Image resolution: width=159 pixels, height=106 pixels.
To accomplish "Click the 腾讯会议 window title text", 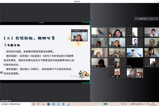I will click(x=79, y=1).
